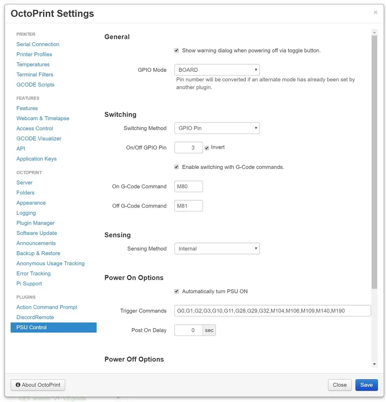Click the vertical scrollbar thumb
The height and width of the screenshot is (402, 386).
pos(375,162)
